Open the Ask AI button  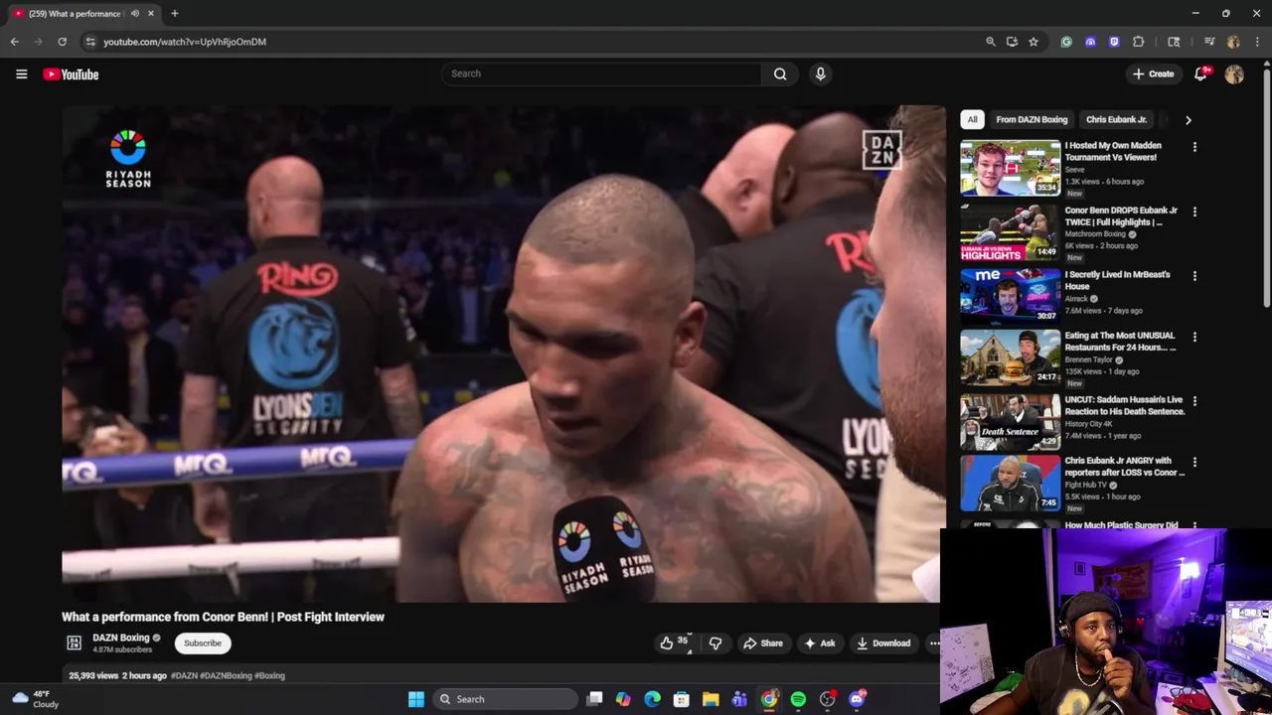[820, 643]
